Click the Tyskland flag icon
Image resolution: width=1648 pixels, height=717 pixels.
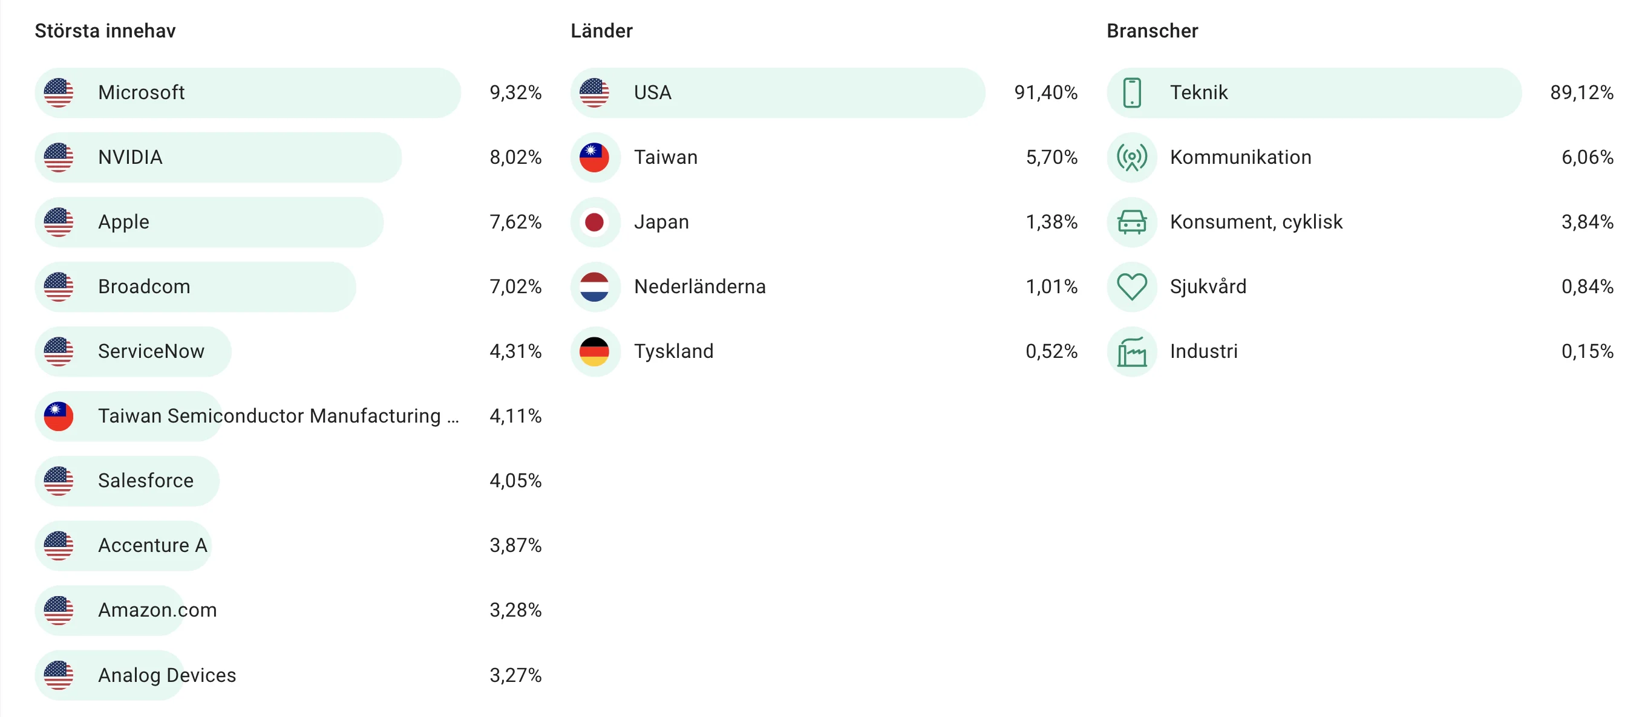[x=594, y=351]
